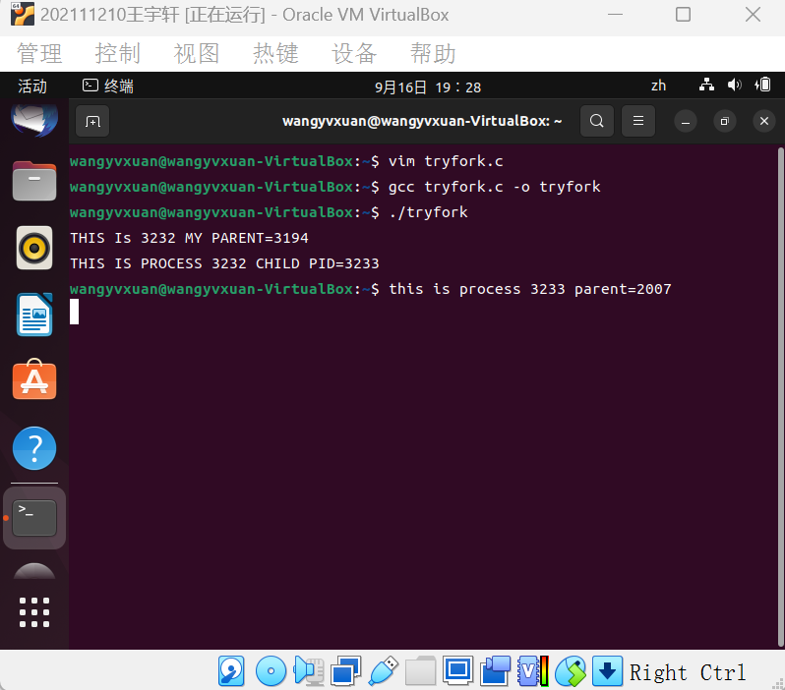Click the display settings status icon
Viewport: 785px width, 690px height.
(457, 671)
